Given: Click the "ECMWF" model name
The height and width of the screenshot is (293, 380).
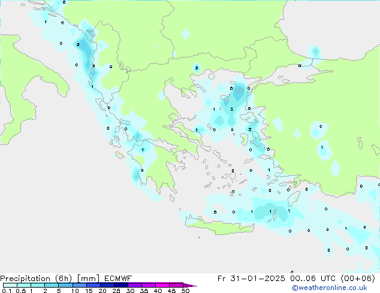Looking at the screenshot, I should click(118, 279).
